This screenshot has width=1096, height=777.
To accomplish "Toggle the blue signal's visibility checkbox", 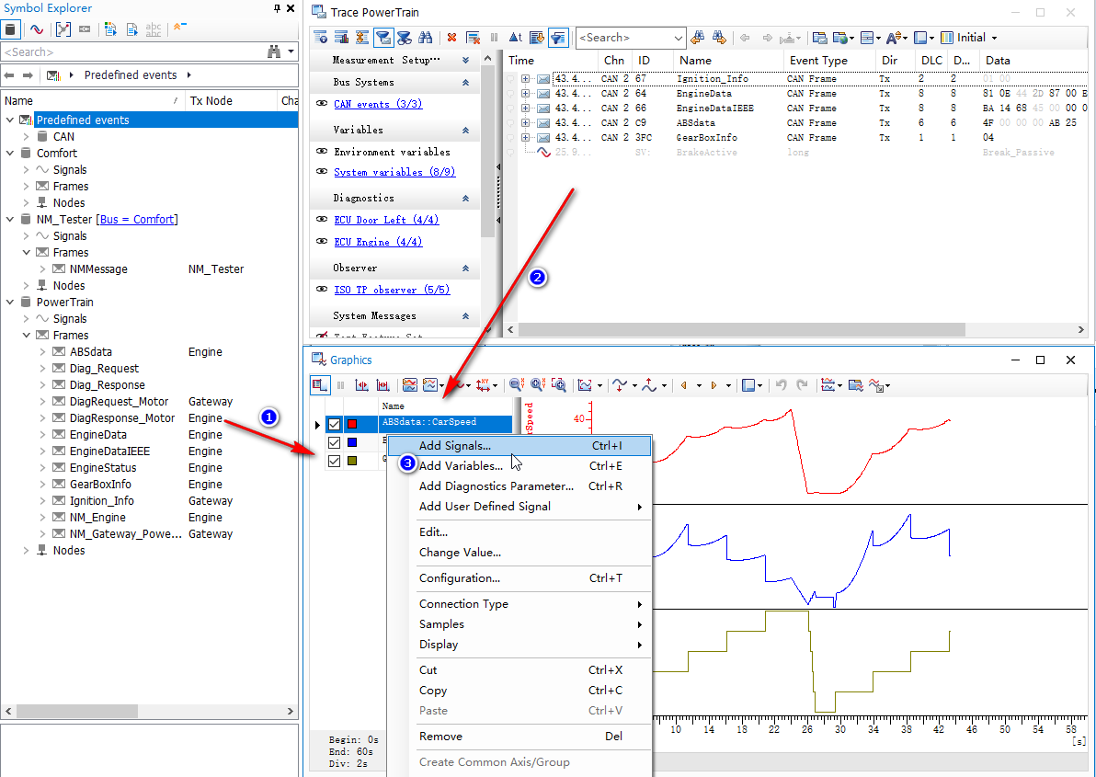I will tap(334, 442).
